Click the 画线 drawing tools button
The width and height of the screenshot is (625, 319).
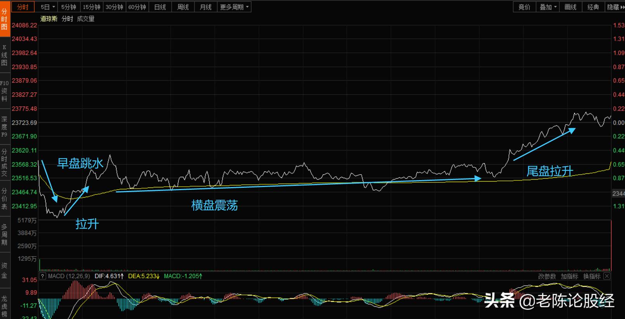point(570,7)
